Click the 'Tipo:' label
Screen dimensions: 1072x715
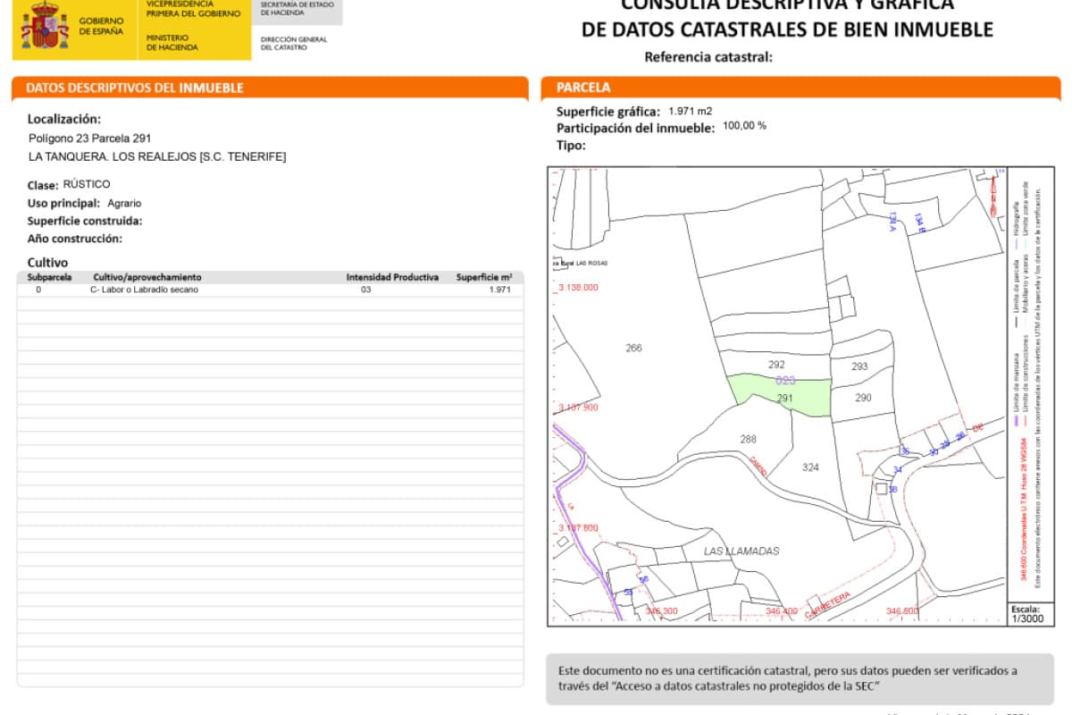point(571,145)
